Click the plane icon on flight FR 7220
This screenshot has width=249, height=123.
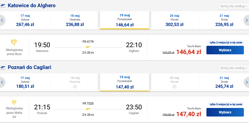tap(88, 109)
